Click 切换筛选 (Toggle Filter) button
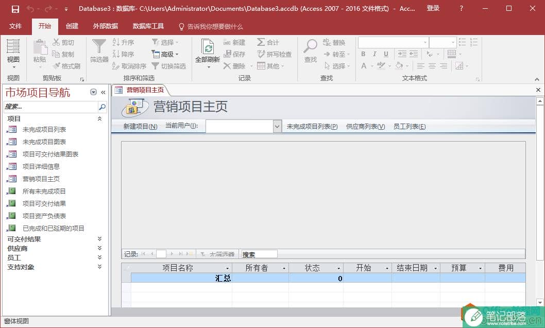 coord(169,66)
